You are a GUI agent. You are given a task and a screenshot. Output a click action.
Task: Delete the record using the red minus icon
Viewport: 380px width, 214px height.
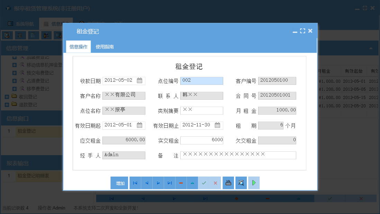coord(181,183)
